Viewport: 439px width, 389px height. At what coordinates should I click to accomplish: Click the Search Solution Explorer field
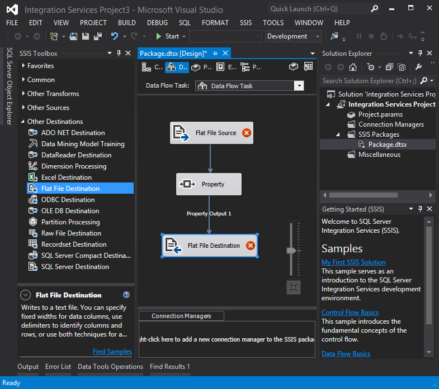[x=370, y=81]
